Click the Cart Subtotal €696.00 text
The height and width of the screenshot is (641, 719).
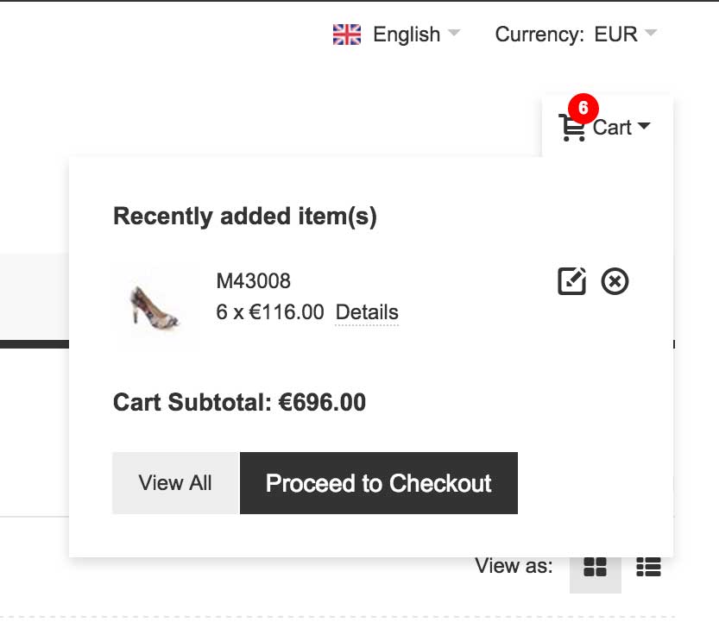coord(239,403)
